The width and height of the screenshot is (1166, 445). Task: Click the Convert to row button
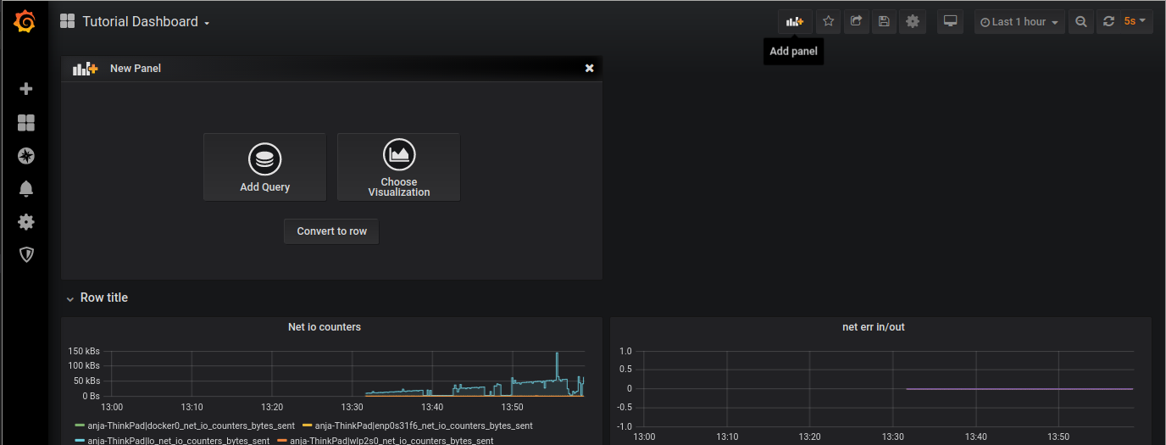coord(331,231)
